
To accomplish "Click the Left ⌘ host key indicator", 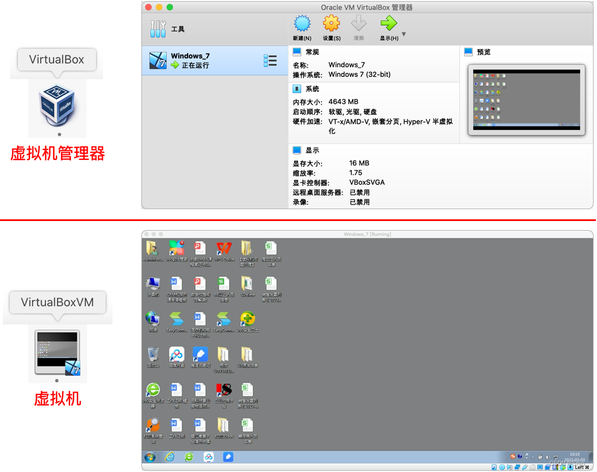I will click(582, 467).
